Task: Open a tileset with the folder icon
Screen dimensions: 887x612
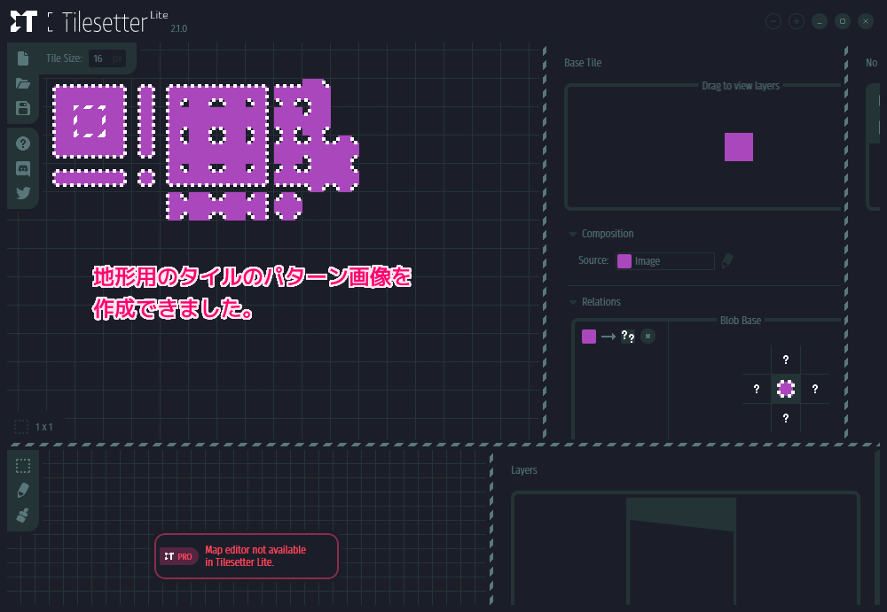Action: point(23,83)
